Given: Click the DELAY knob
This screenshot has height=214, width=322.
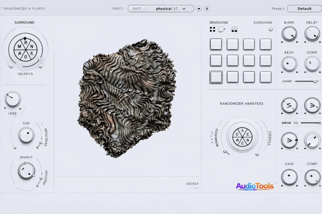Looking at the screenshot, I should coord(312,34).
